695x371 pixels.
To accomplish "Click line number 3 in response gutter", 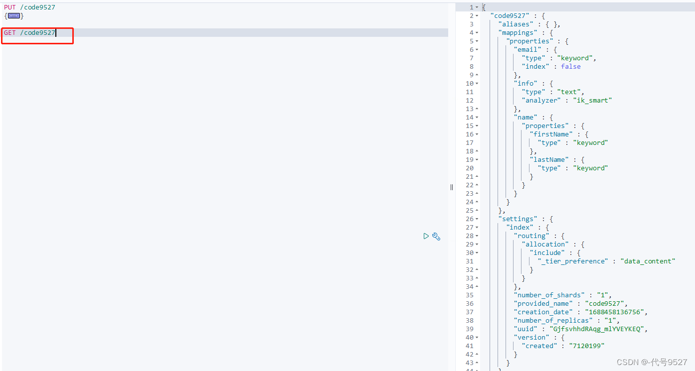I will [471, 24].
